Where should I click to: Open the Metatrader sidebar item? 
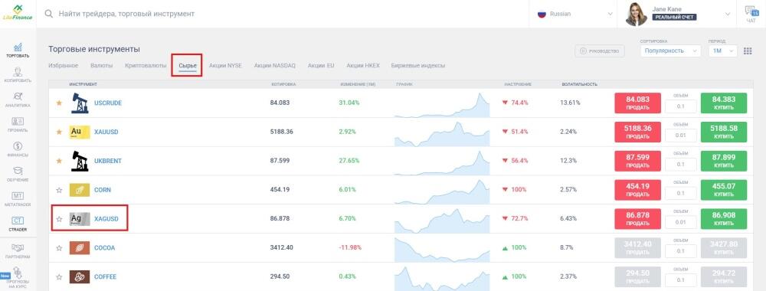click(x=18, y=200)
